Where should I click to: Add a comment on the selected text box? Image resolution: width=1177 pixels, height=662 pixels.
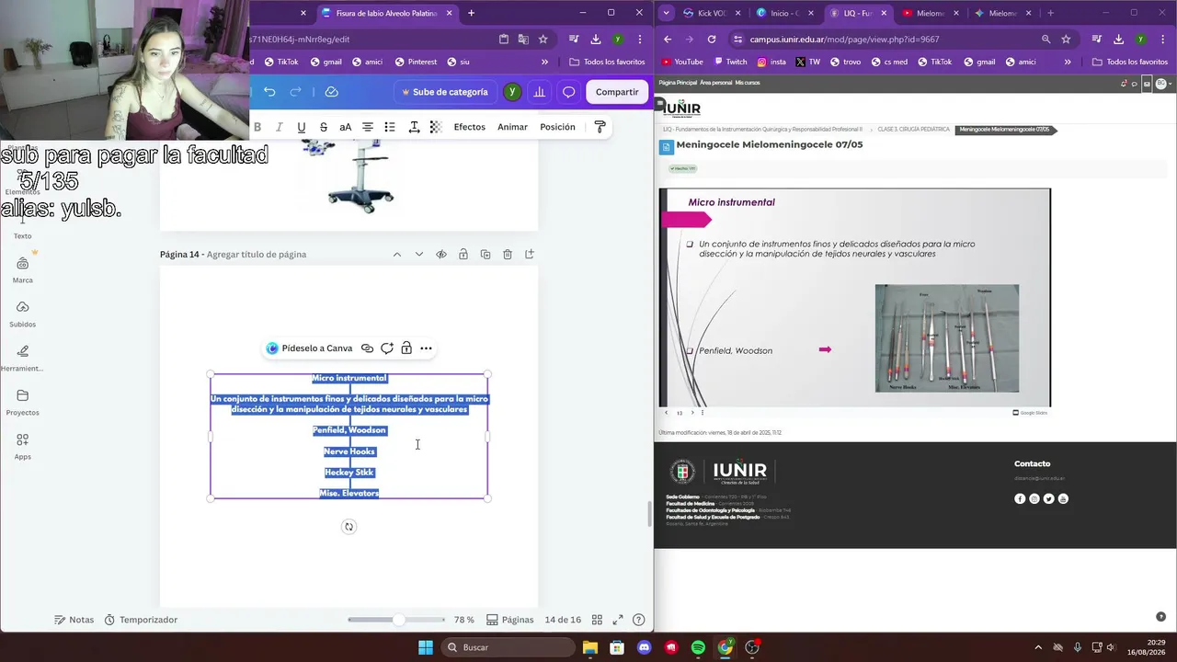pos(387,348)
